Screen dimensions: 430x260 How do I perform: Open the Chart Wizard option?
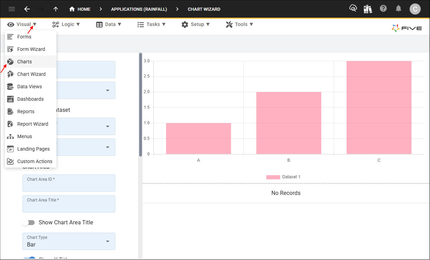tap(31, 74)
